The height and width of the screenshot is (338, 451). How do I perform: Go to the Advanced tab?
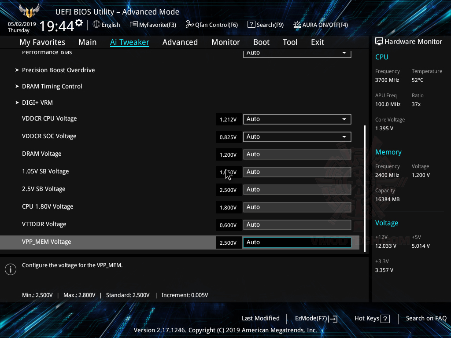(180, 42)
